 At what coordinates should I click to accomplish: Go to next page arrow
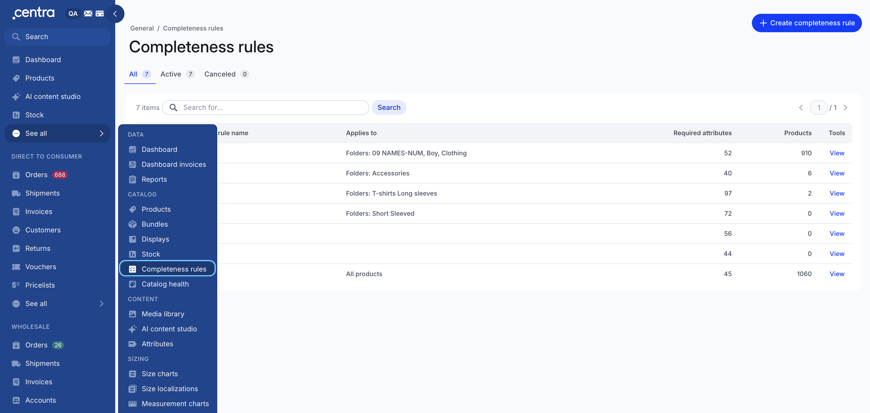pos(845,108)
